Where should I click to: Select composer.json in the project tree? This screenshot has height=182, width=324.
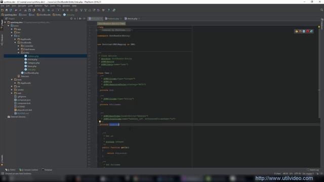coord(24,100)
